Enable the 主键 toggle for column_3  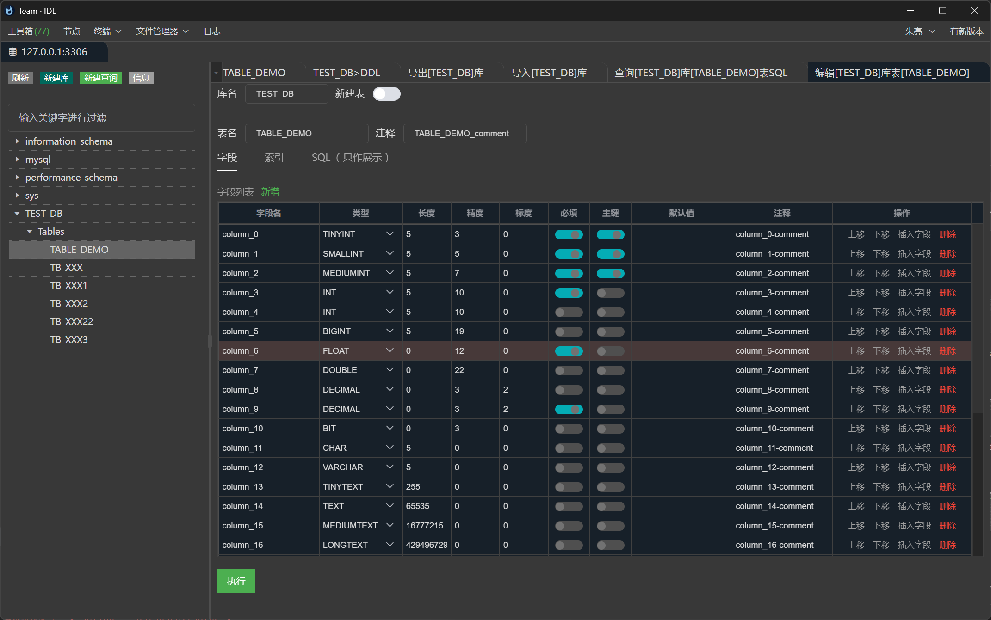coord(610,293)
